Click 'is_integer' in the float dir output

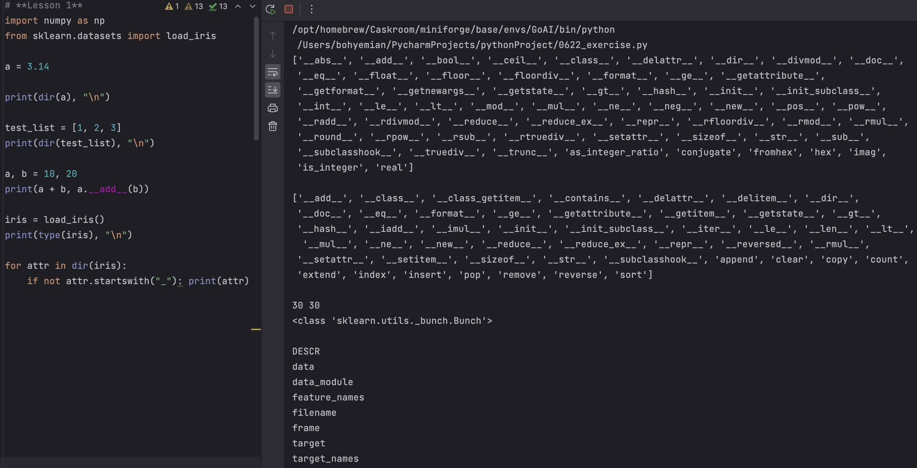(330, 168)
